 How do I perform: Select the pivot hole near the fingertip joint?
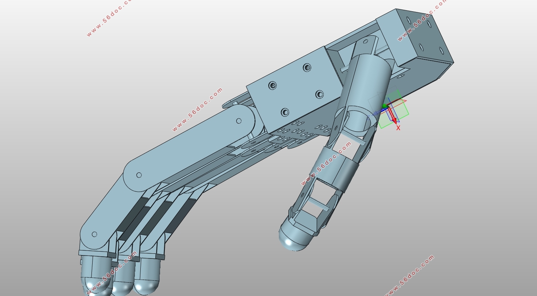point(94,234)
